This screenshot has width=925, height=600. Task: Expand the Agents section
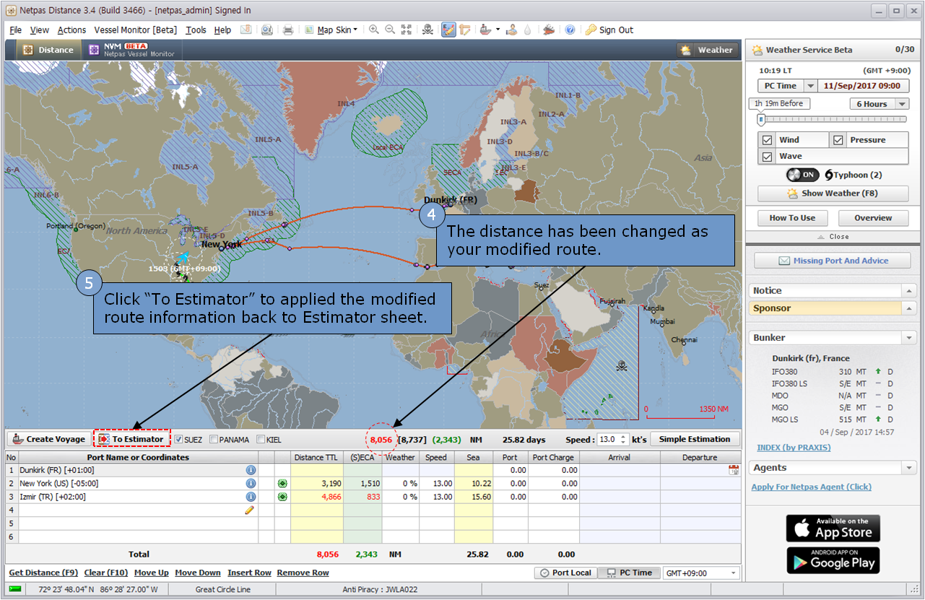click(908, 468)
